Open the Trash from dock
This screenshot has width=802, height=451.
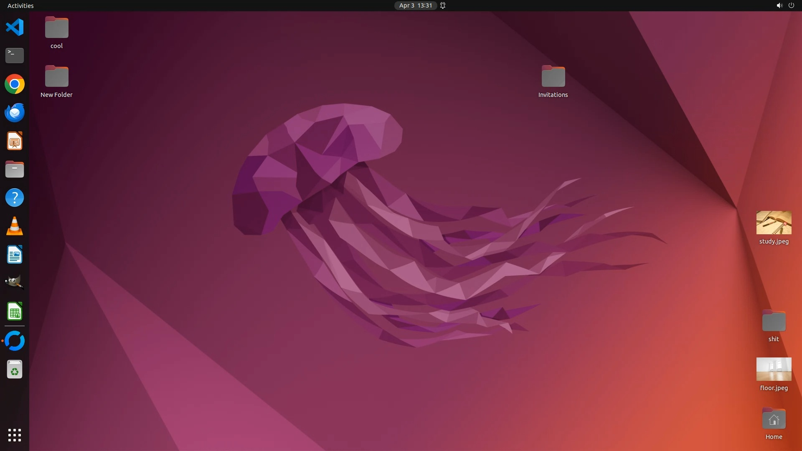[15, 370]
